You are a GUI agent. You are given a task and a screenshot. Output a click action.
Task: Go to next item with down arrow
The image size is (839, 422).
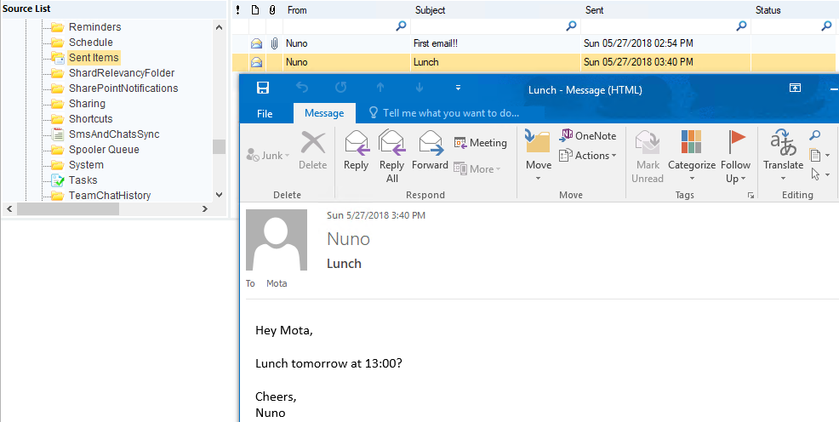click(x=419, y=88)
